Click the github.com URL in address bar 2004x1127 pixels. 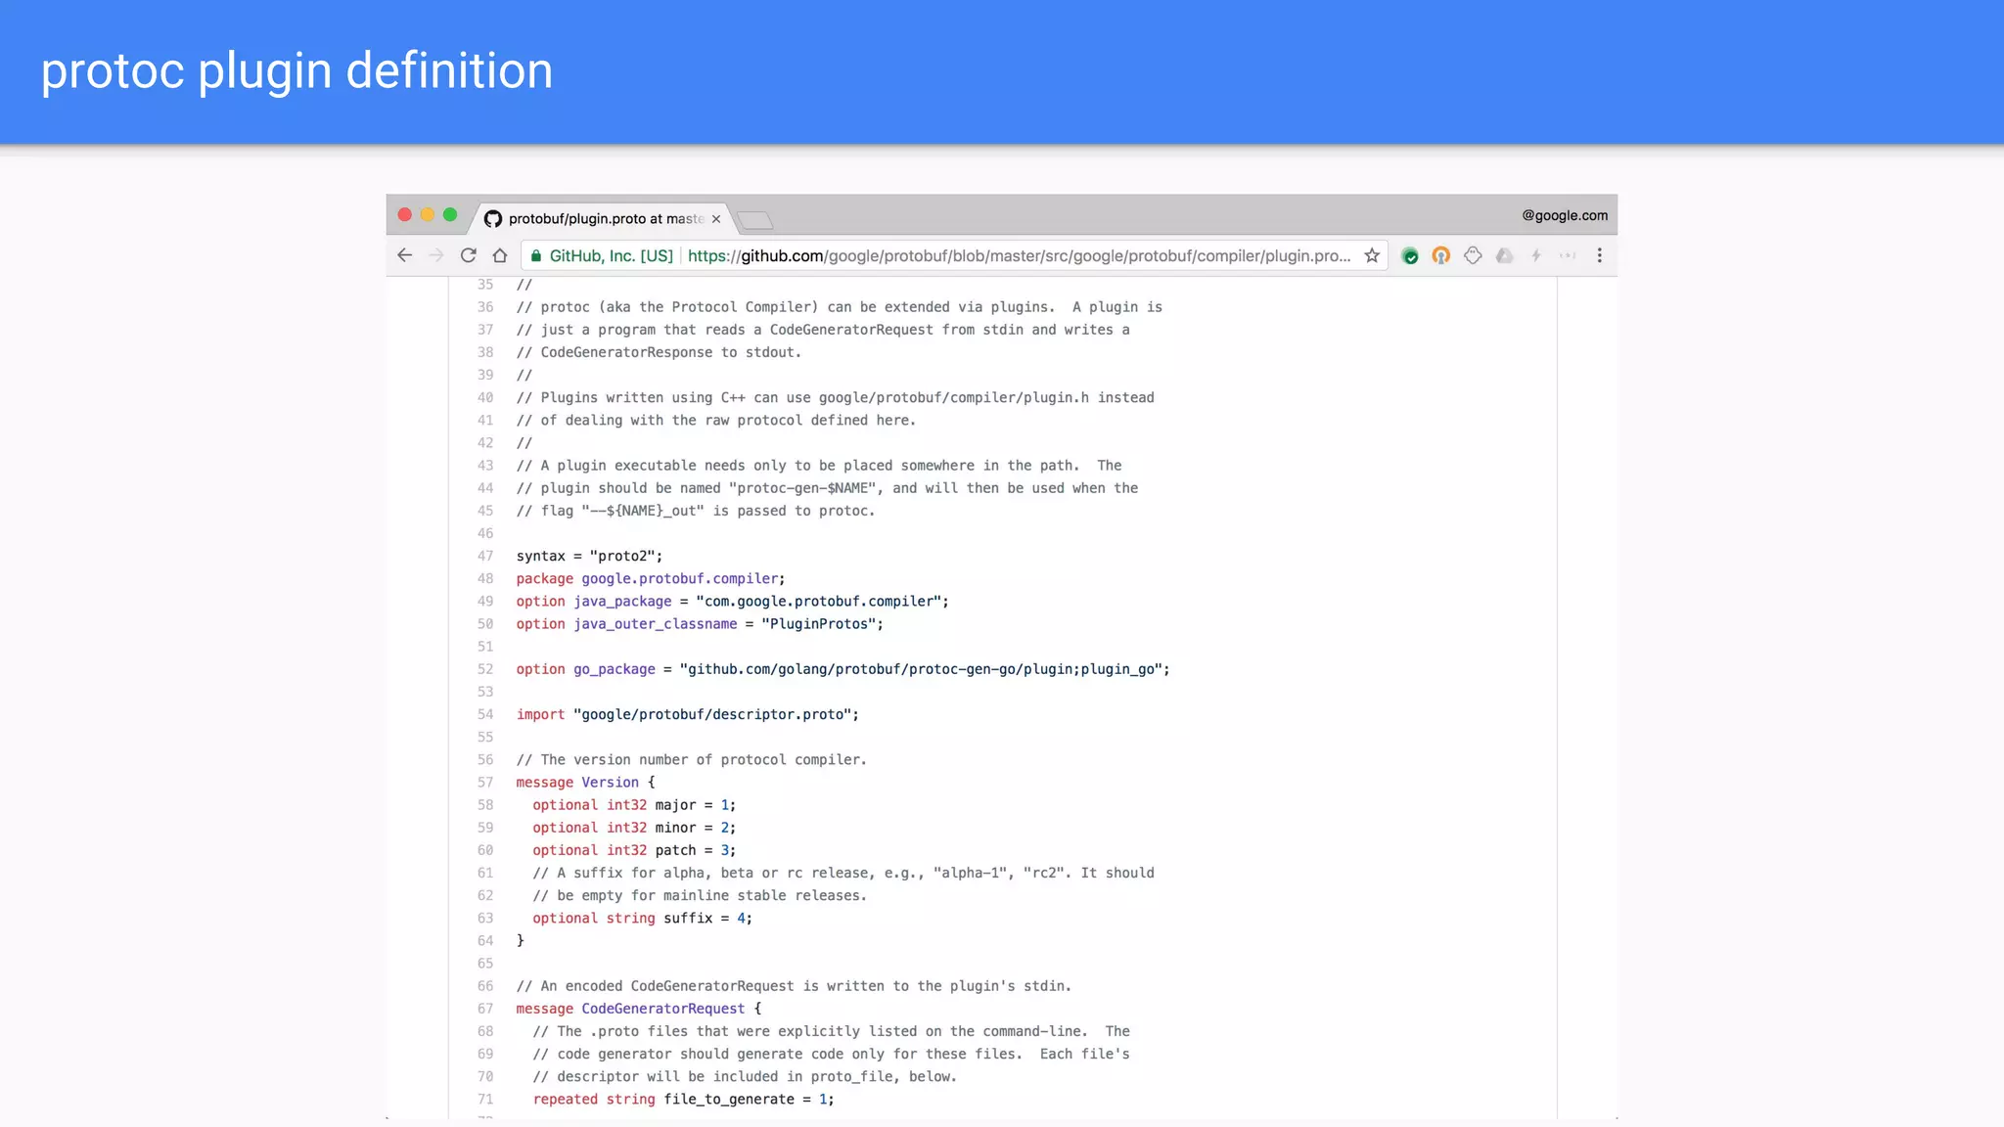click(x=1019, y=255)
